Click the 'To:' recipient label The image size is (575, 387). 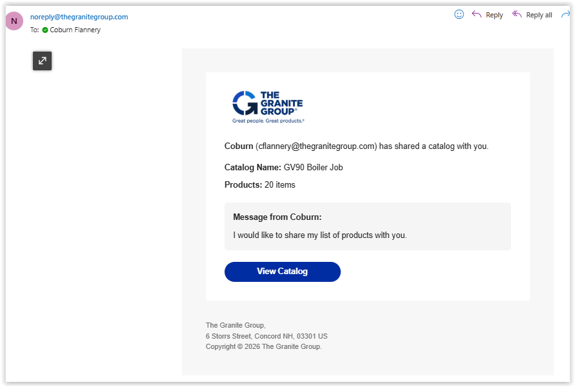click(34, 30)
